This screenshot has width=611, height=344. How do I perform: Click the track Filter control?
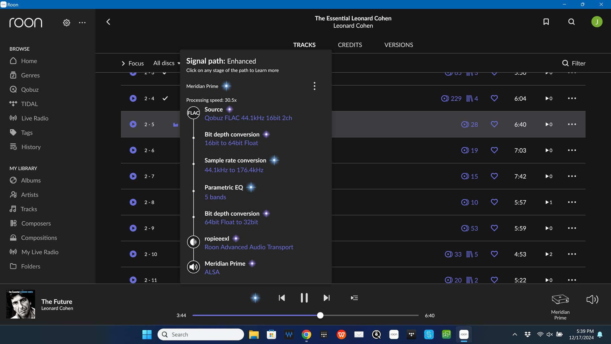point(574,63)
